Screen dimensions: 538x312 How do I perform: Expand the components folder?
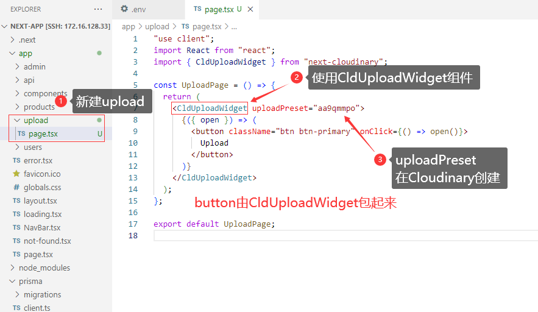[17, 93]
